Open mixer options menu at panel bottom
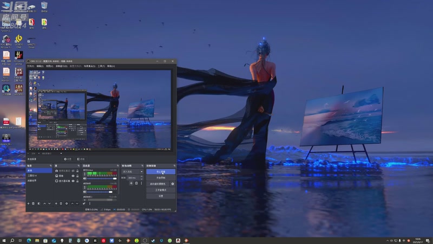Image resolution: width=433 pixels, height=244 pixels. tap(90, 204)
